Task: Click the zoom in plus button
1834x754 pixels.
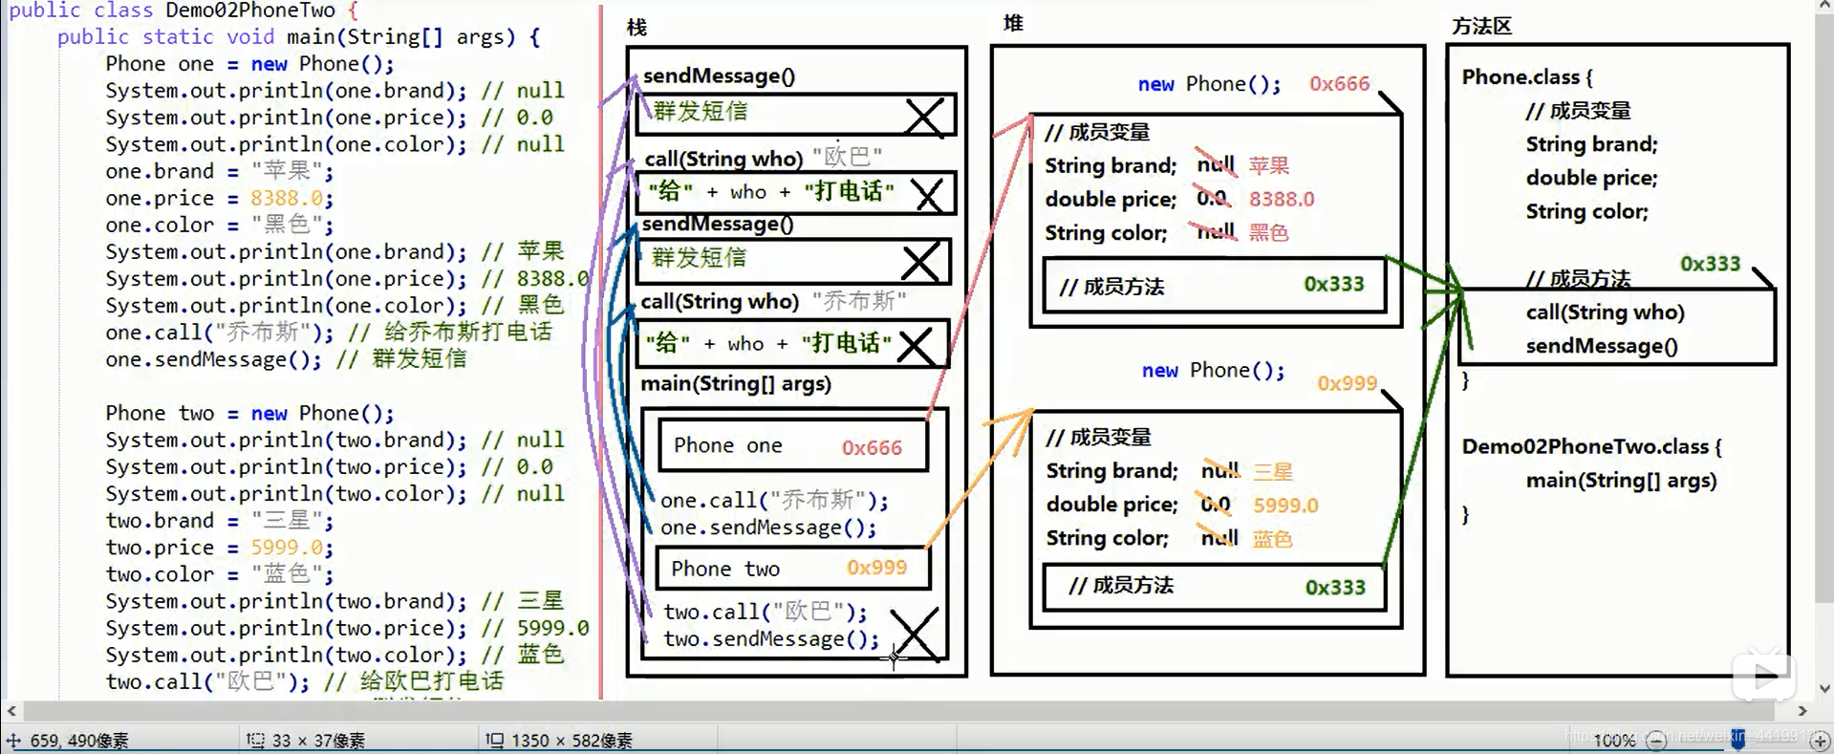Action: (1819, 740)
